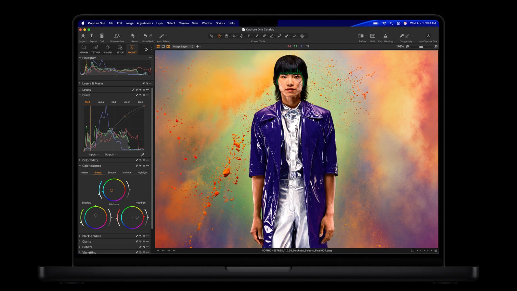
Task: Collapse the Color Balance panel
Action: 80,166
